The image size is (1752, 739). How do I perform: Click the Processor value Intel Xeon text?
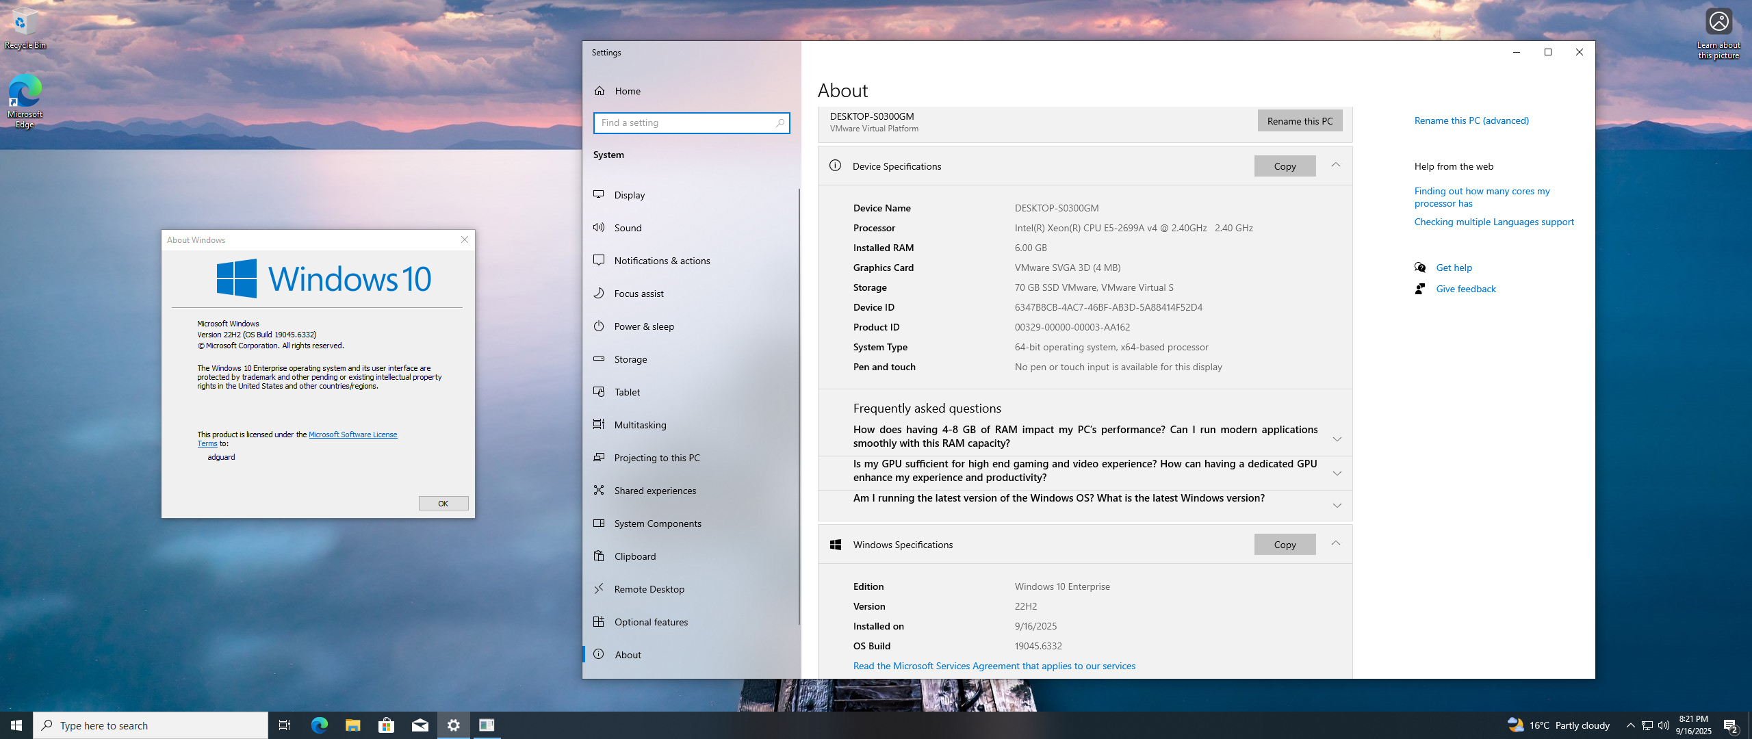[1133, 228]
